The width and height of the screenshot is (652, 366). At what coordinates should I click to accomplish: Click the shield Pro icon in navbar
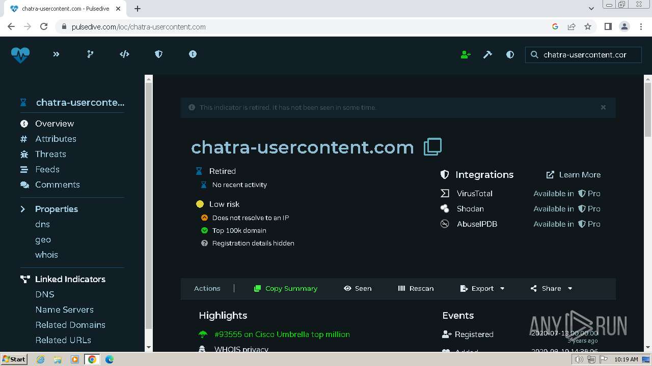(158, 54)
